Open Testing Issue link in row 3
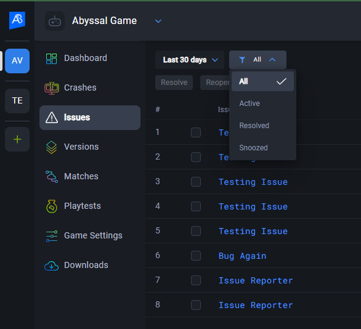This screenshot has height=329, width=361. tap(253, 182)
